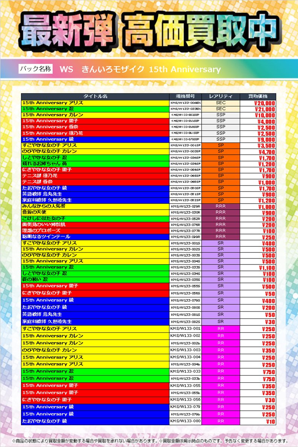This screenshot has width=298, height=447.
Task: Select card number KMS/W133-079b
Action: (x=185, y=414)
